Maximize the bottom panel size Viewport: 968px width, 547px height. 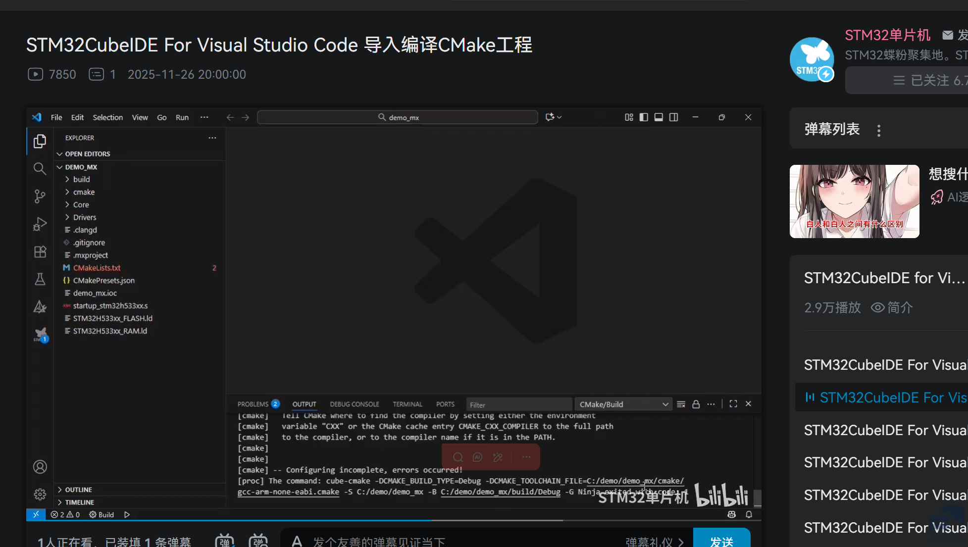733,404
